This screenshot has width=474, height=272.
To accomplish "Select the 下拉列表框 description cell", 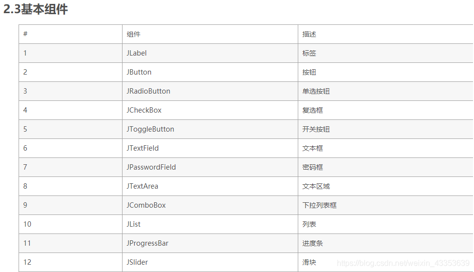I will point(319,205).
